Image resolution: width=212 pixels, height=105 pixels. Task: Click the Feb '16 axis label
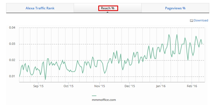(x=192, y=86)
